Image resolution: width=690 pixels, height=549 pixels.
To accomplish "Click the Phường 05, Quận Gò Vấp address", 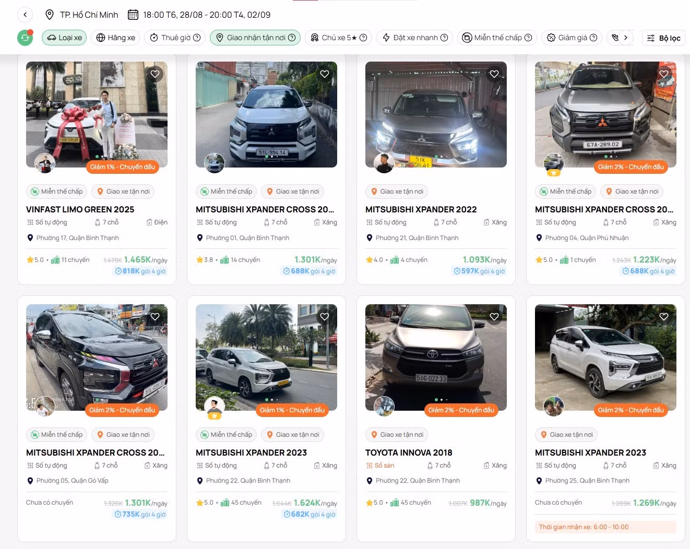I will click(x=72, y=481).
